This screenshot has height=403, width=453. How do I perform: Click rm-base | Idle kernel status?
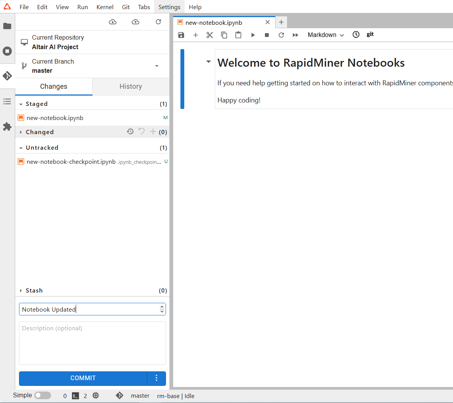coord(175,396)
